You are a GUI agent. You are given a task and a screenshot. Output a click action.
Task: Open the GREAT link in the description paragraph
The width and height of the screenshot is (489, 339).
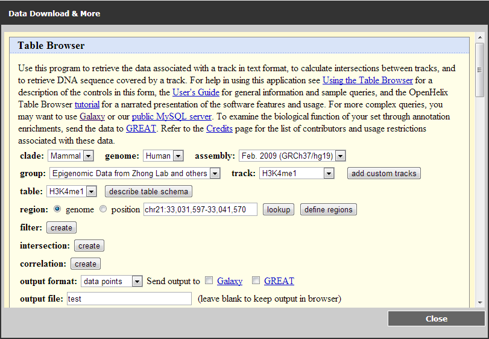141,128
